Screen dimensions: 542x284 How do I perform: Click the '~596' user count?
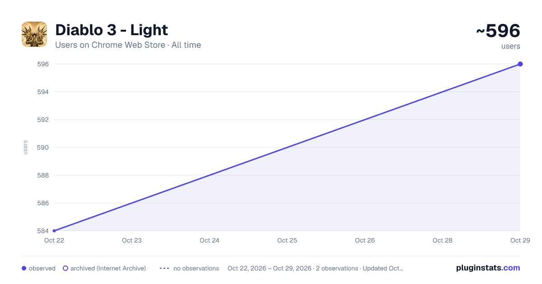tap(498, 31)
